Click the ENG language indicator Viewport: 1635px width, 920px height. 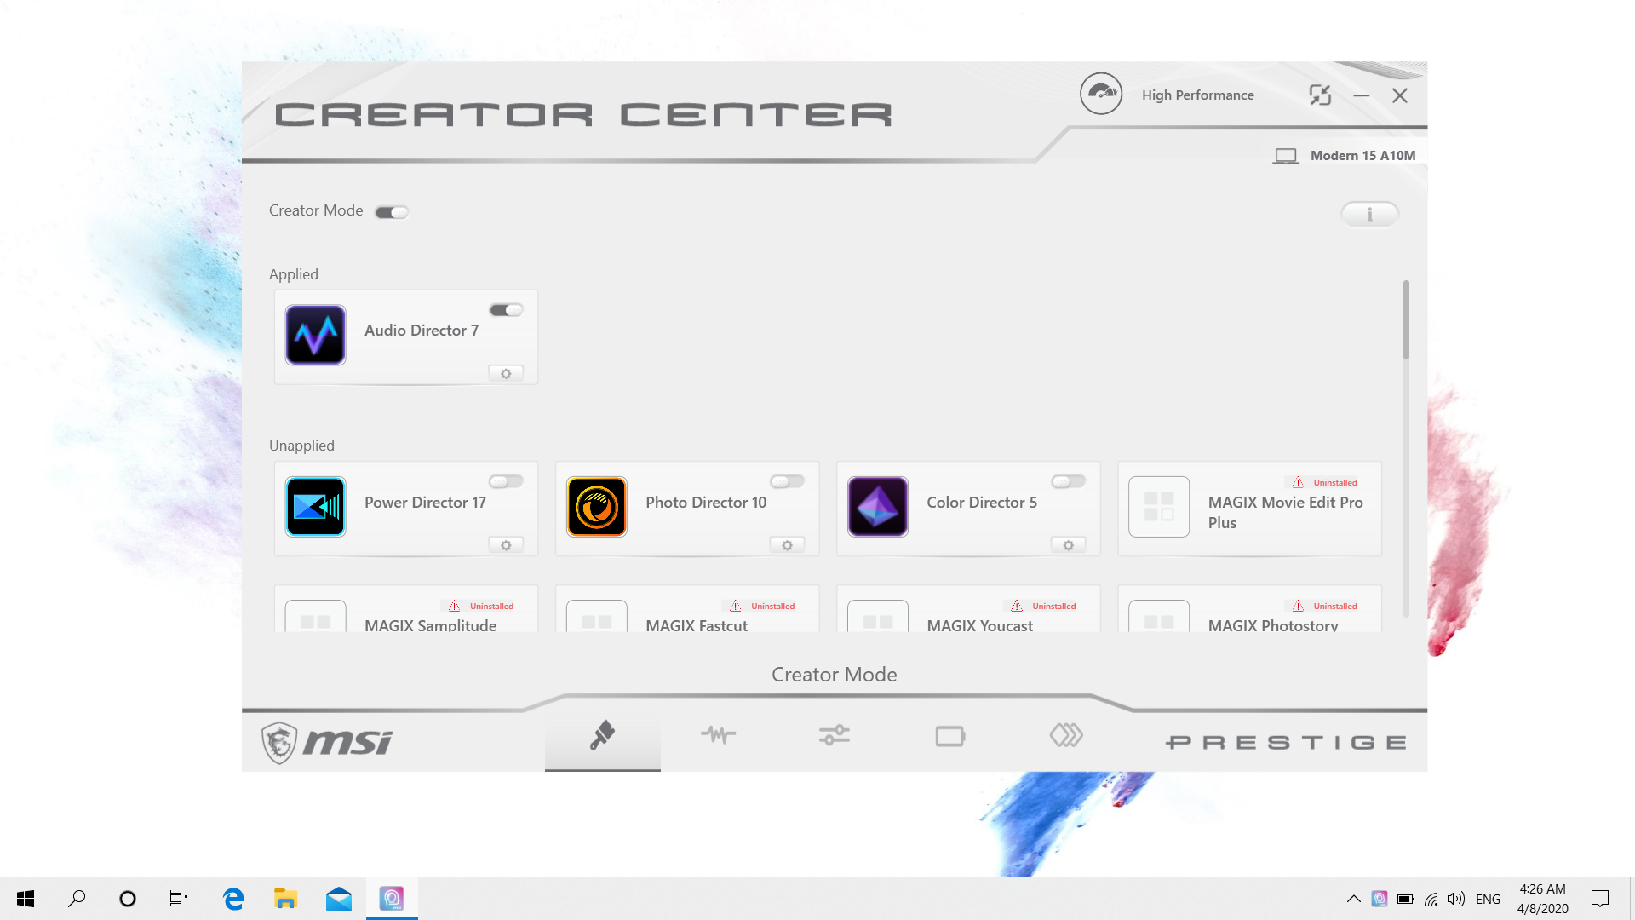click(x=1488, y=900)
